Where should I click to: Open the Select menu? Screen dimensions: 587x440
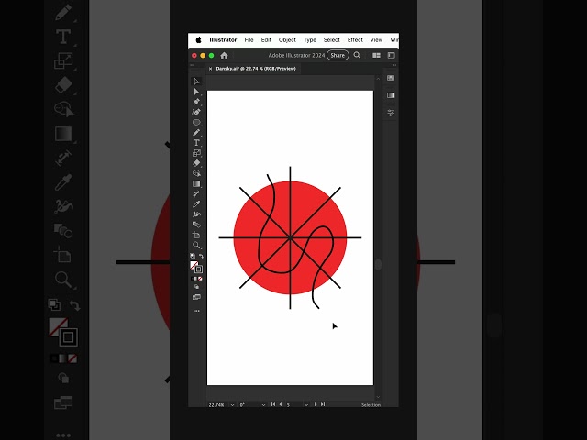pos(332,40)
